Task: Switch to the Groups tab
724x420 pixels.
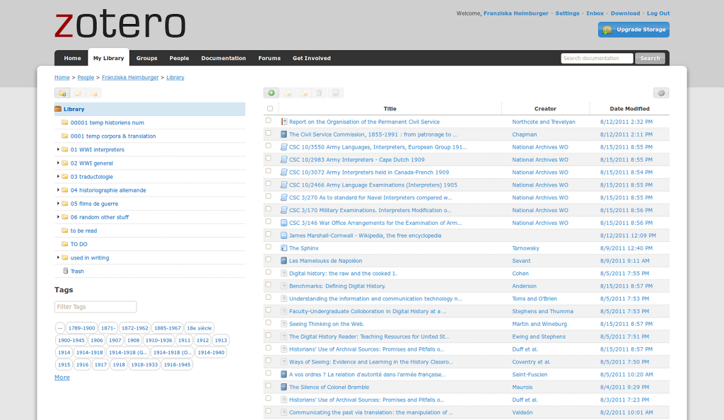Action: 147,58
